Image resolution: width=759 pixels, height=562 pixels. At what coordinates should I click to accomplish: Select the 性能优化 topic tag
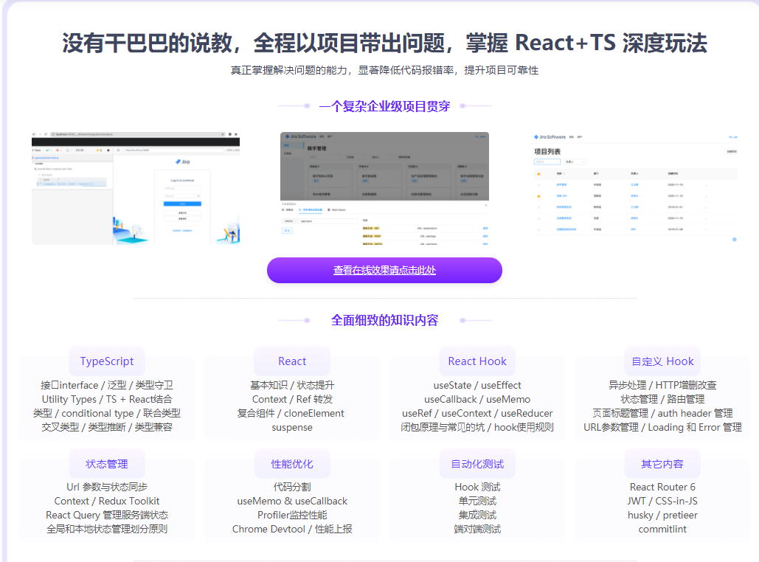click(292, 464)
